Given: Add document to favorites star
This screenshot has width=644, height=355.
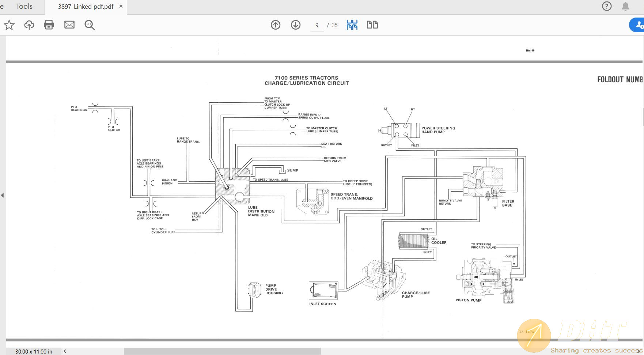Looking at the screenshot, I should 9,25.
